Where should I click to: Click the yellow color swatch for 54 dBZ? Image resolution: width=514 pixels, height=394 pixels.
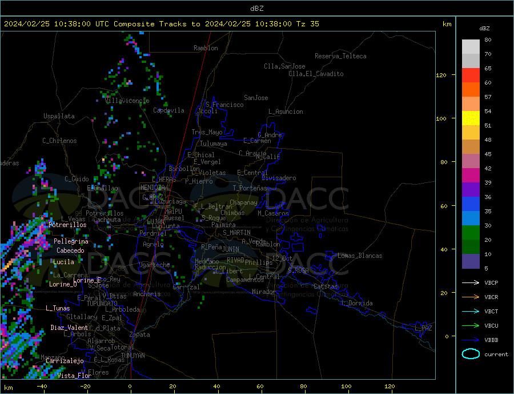pyautogui.click(x=471, y=118)
